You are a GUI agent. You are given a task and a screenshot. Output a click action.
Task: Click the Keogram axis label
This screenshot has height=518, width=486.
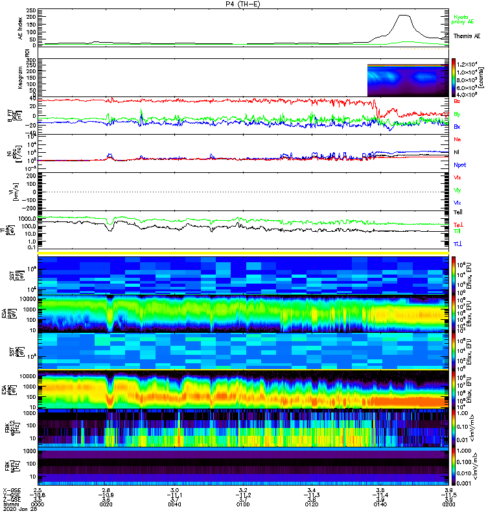click(x=21, y=78)
